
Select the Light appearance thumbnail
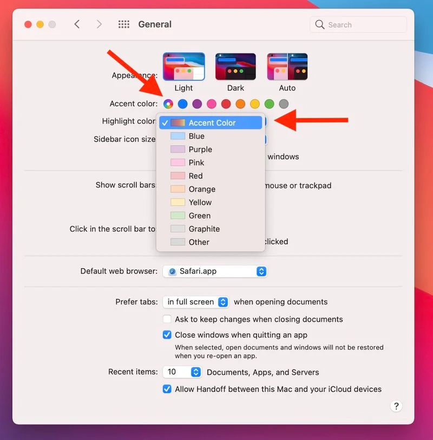coord(183,67)
